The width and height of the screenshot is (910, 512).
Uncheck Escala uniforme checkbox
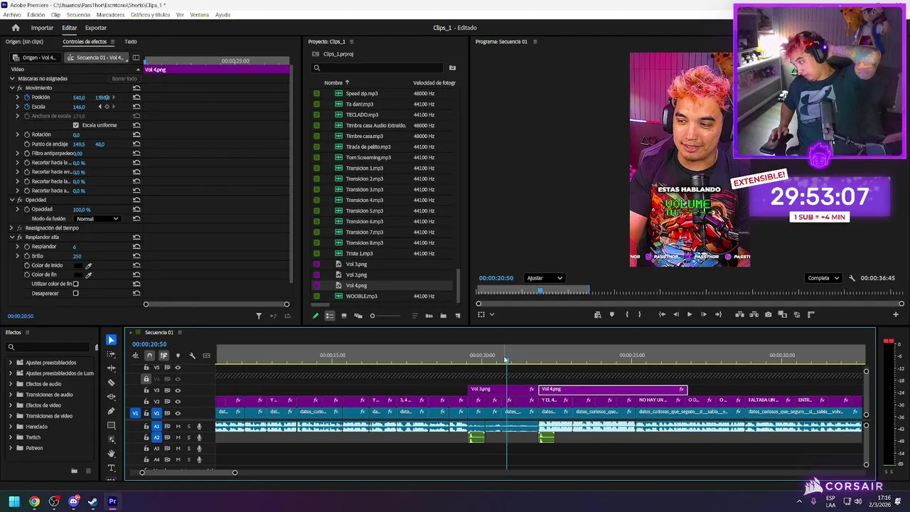76,125
